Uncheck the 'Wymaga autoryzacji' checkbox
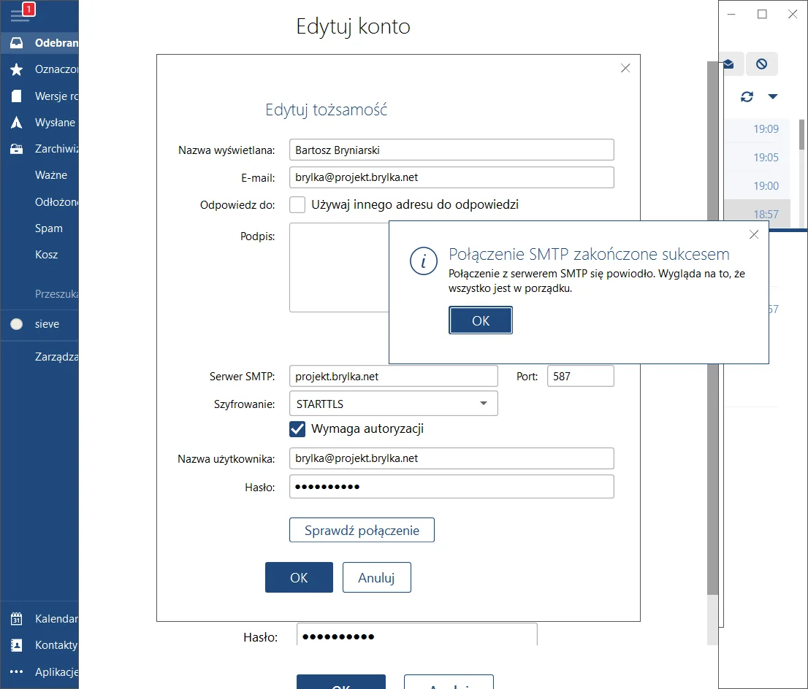Screen dimensions: 808x689 click(x=297, y=429)
